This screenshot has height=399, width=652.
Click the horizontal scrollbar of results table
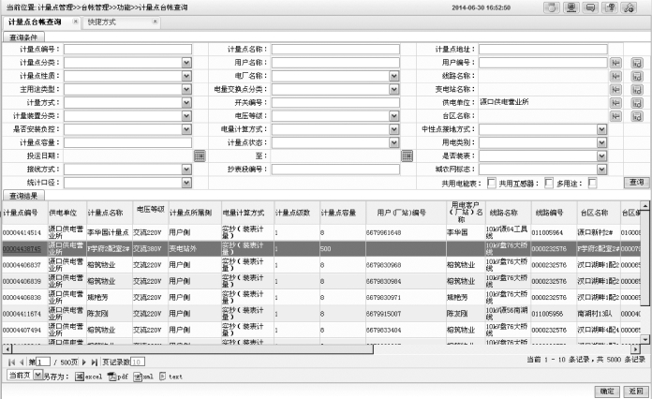[x=193, y=349]
